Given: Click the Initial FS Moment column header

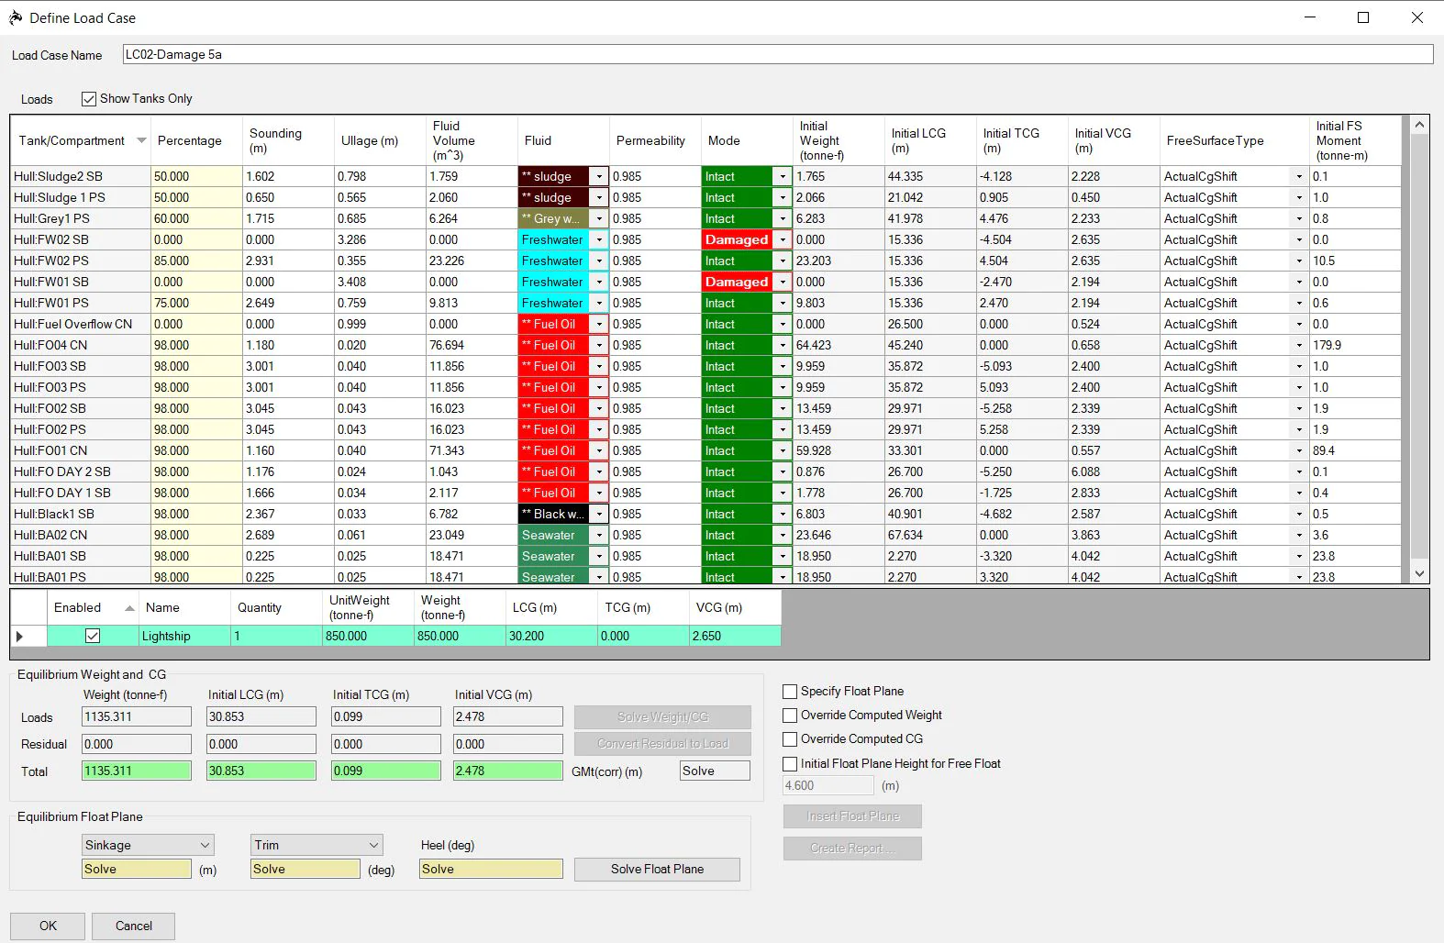Looking at the screenshot, I should click(x=1356, y=140).
